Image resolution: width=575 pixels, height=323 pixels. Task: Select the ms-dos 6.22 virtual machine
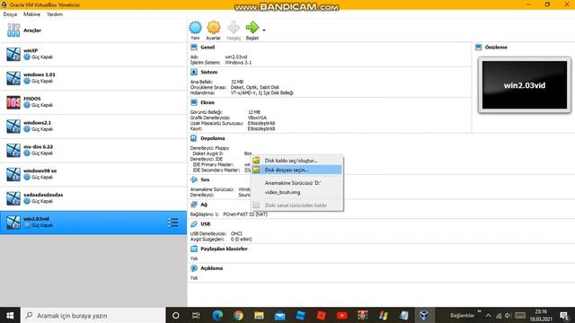(x=93, y=150)
